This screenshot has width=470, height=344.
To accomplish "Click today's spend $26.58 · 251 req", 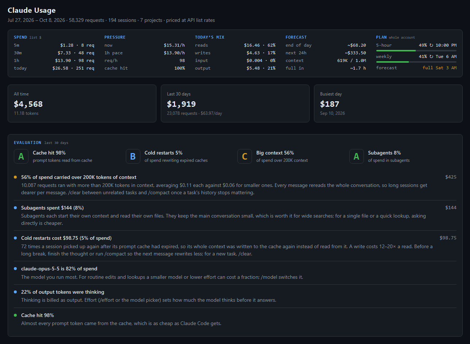I will point(73,68).
